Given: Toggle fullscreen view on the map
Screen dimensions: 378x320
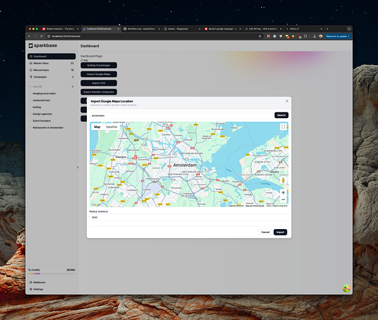Looking at the screenshot, I should (x=283, y=127).
